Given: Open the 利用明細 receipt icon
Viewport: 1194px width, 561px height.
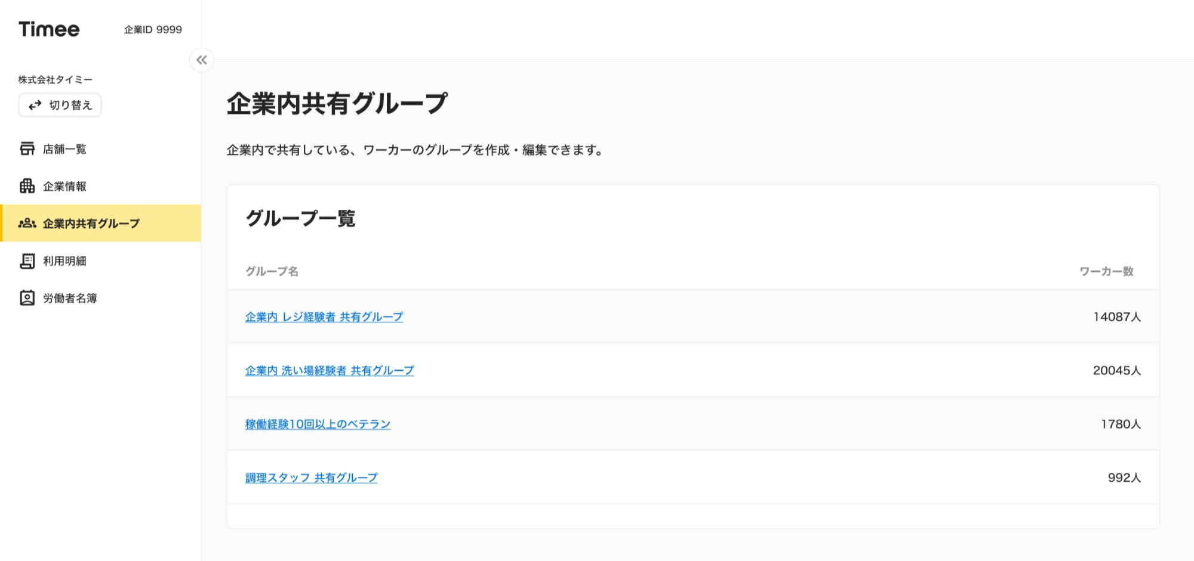Looking at the screenshot, I should (x=27, y=261).
